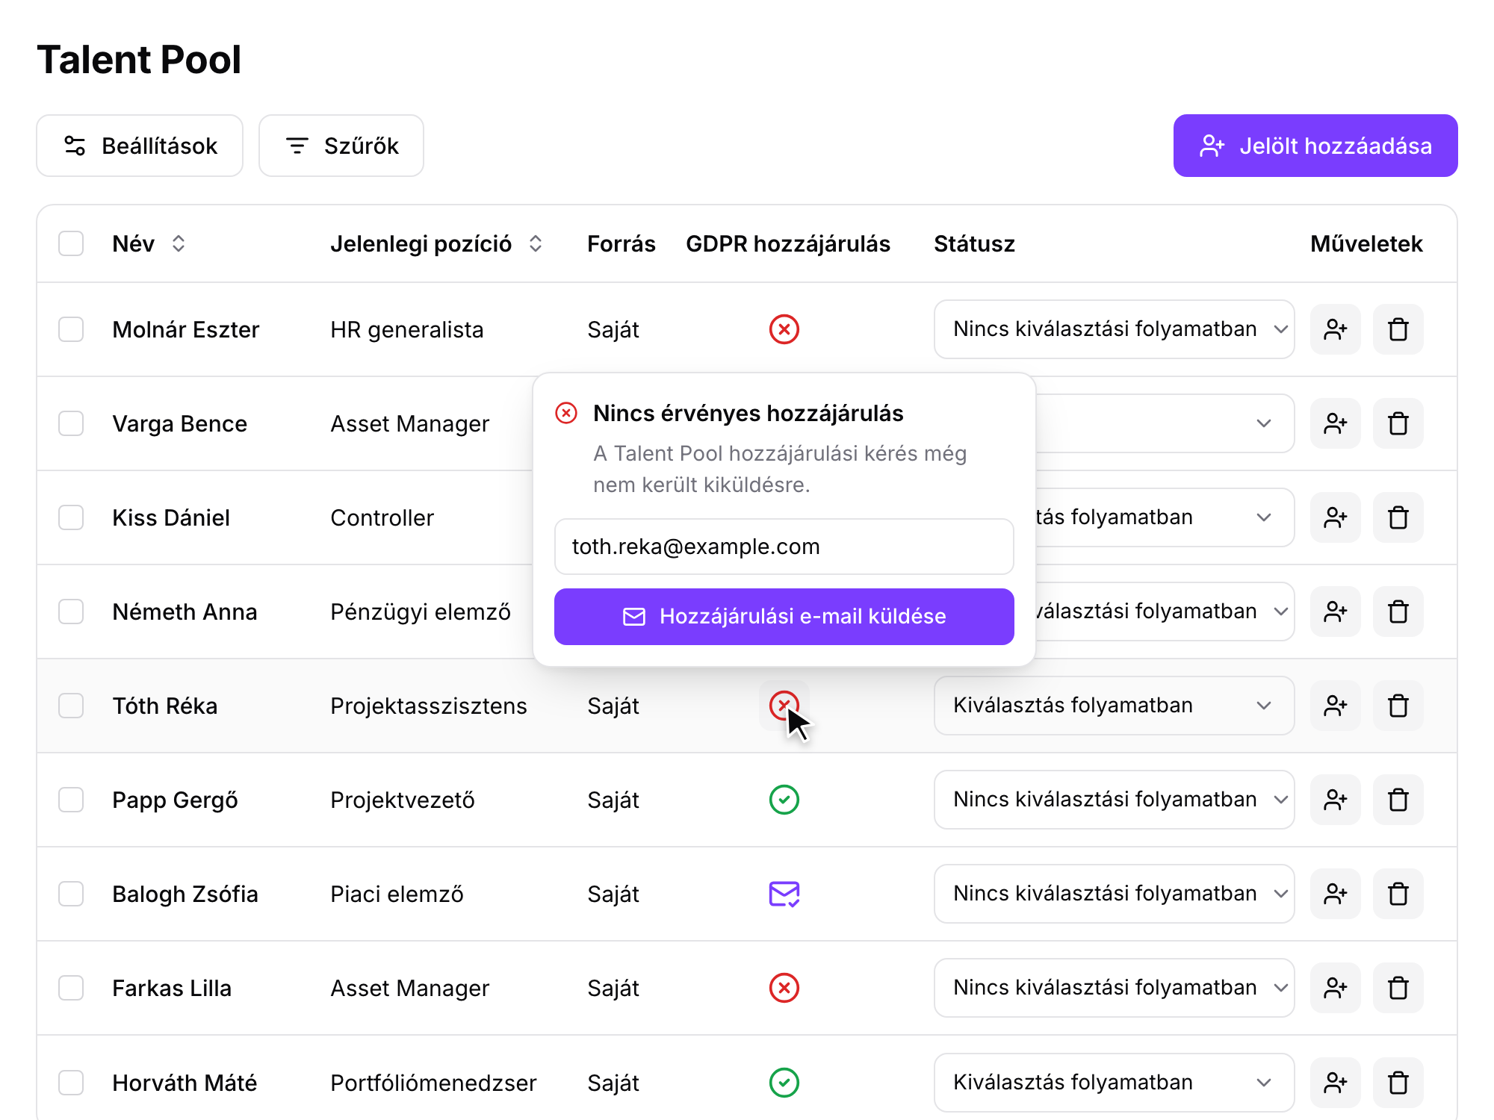The image size is (1494, 1120).
Task: Change Farkas Lilla's status dropdown
Action: [1114, 988]
